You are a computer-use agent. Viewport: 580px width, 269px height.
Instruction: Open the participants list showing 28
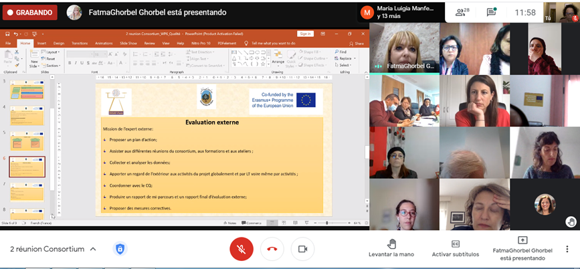[x=462, y=12]
